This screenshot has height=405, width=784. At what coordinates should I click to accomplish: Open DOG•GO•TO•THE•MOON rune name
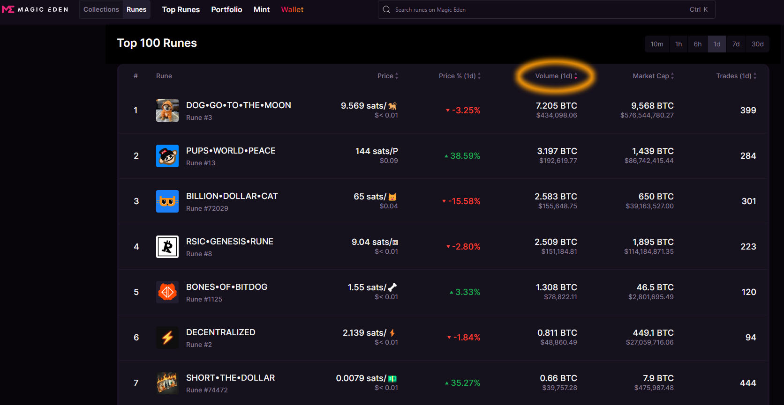(x=239, y=105)
